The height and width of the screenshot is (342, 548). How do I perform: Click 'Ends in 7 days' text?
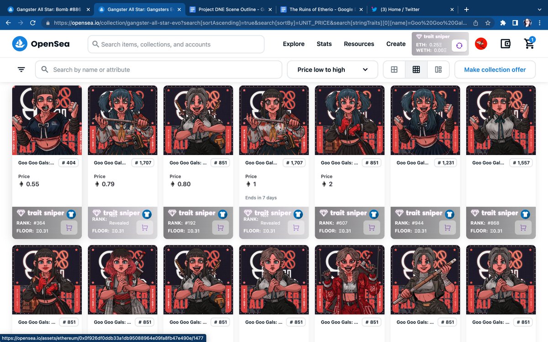point(261,198)
